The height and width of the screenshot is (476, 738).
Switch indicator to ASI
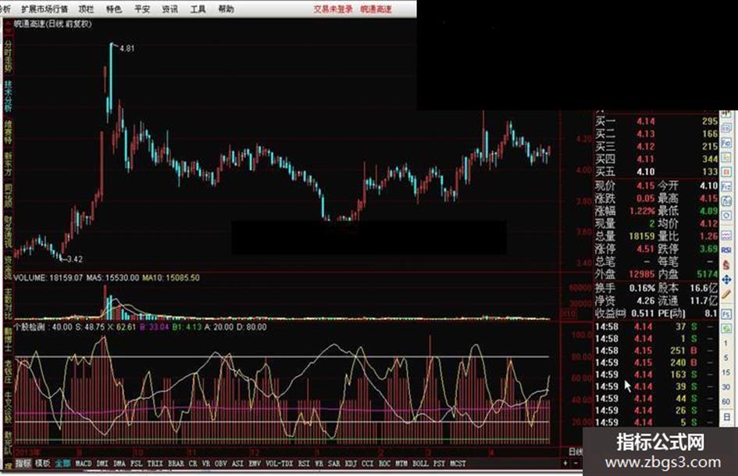(237, 463)
